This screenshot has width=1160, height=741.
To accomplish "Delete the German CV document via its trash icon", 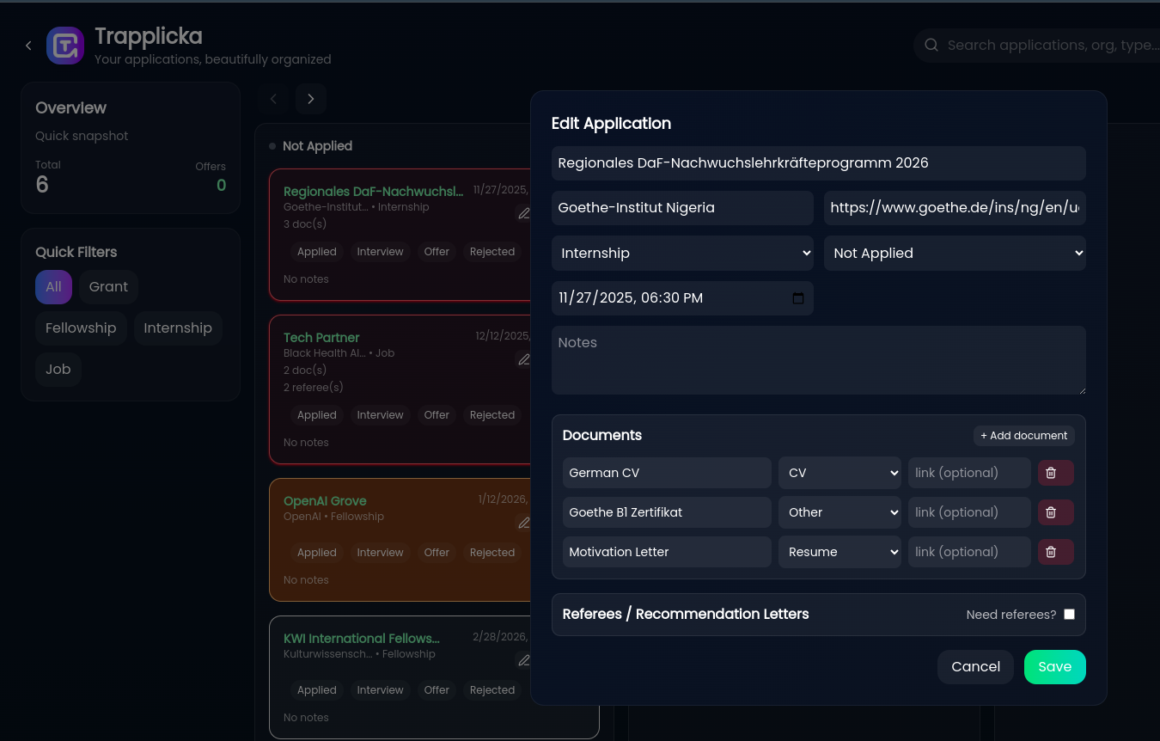I will tap(1055, 472).
